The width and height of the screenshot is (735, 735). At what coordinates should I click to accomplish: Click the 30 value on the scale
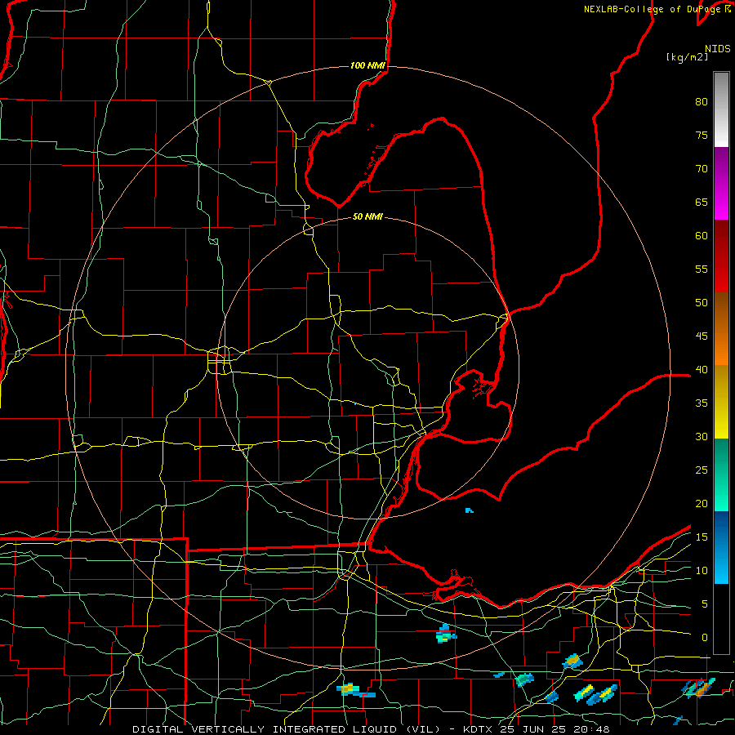coord(702,437)
